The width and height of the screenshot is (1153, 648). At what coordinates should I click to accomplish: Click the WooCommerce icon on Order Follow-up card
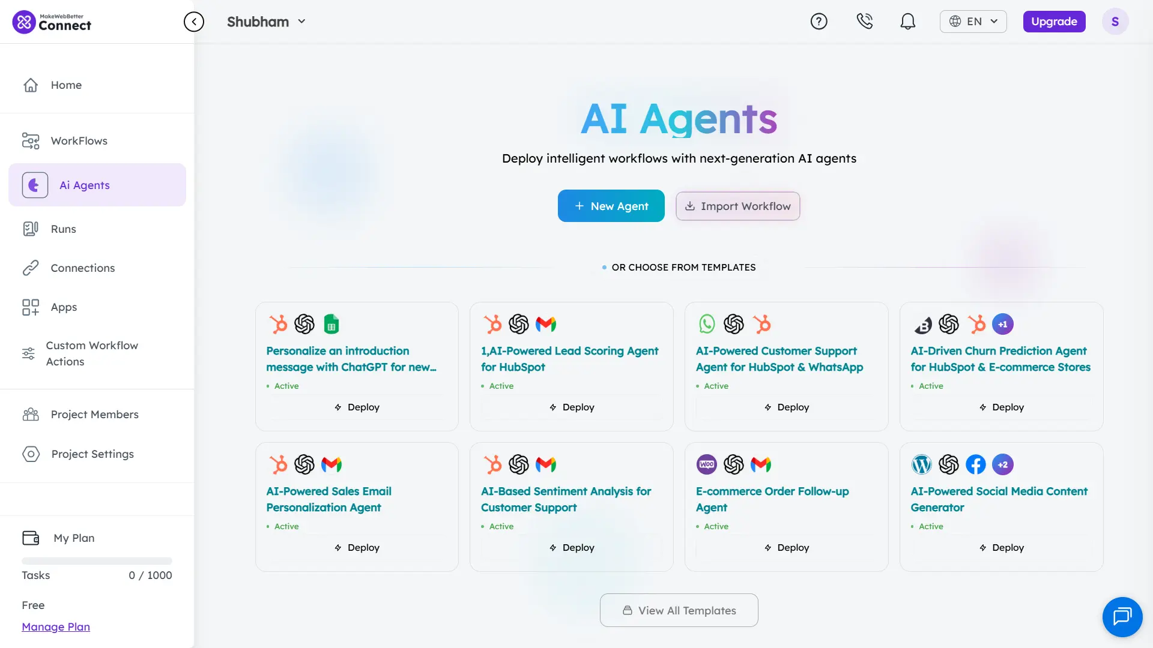[707, 464]
